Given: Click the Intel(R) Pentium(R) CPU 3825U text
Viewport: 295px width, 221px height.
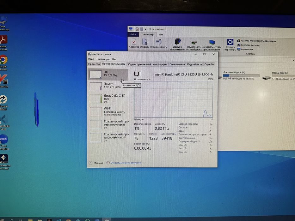Looking at the screenshot, I should pyautogui.click(x=184, y=75).
